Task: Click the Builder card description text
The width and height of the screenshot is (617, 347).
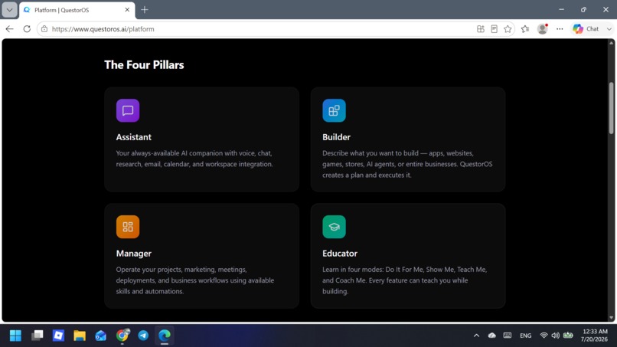Action: (407, 164)
